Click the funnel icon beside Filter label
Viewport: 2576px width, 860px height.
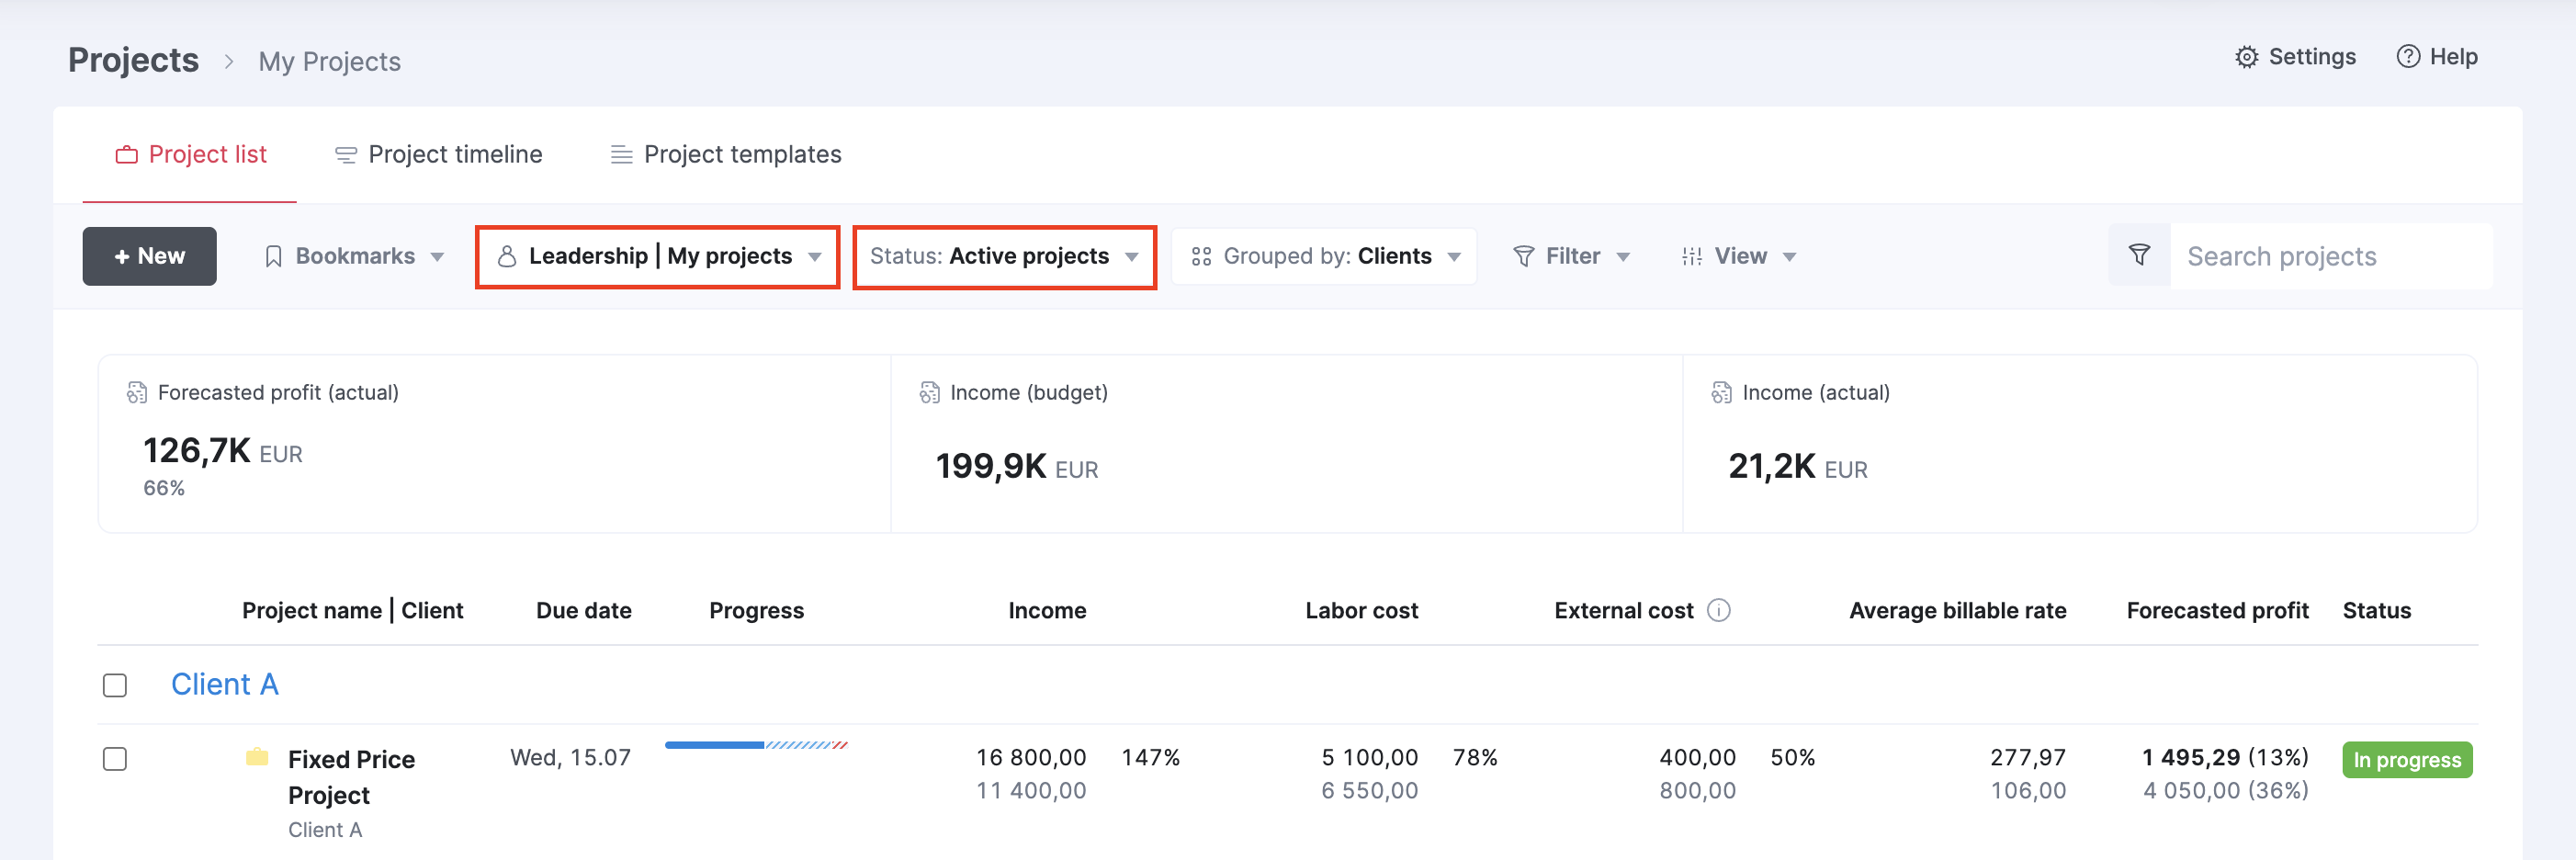coord(1523,257)
